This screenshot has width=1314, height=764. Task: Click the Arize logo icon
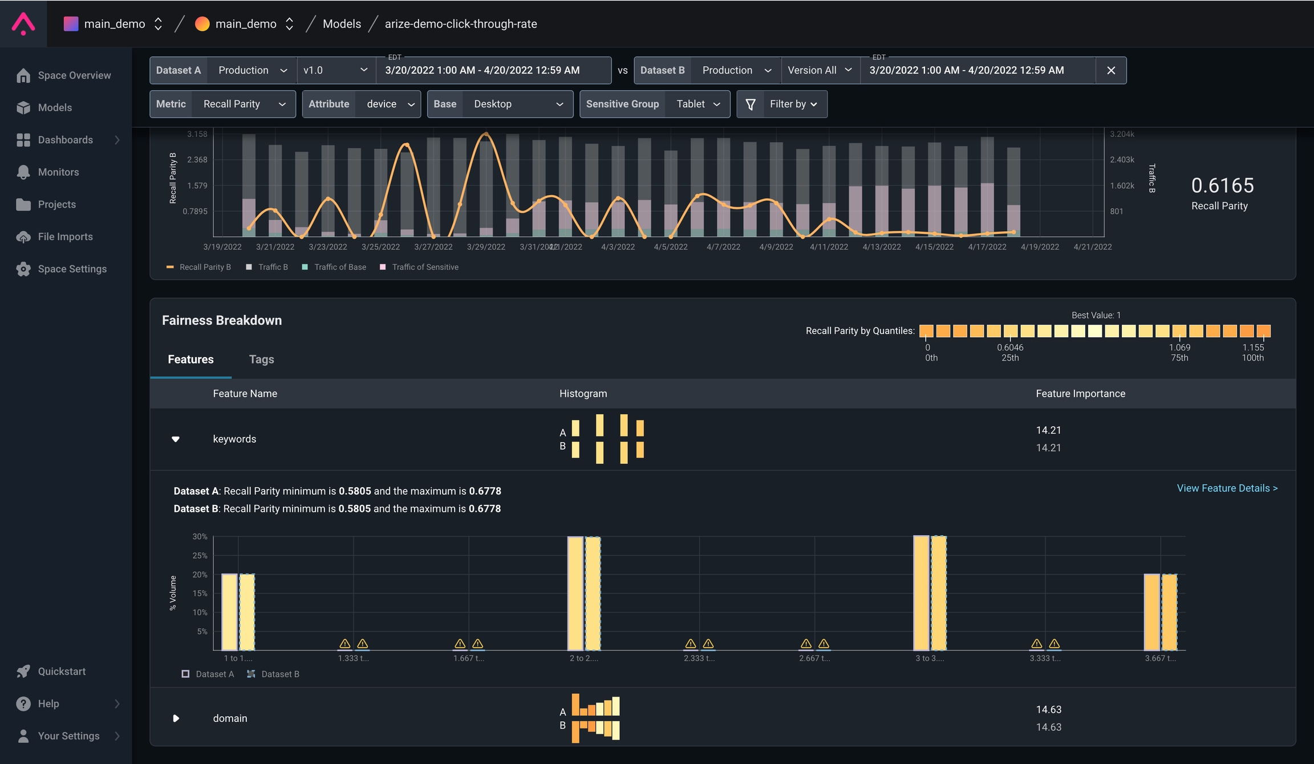click(23, 24)
